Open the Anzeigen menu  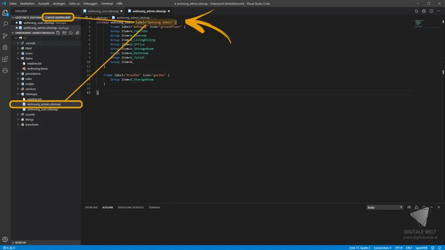[x=59, y=3]
